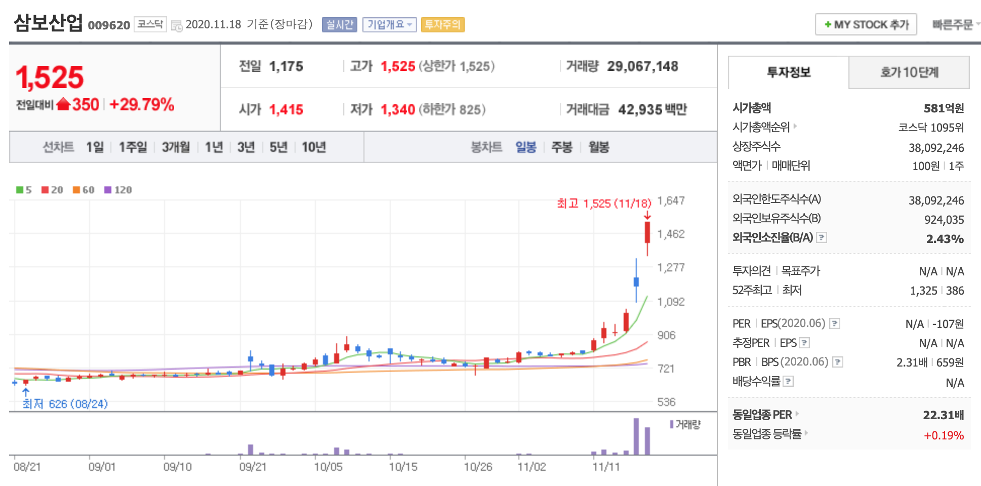Click the 최저 626 (08/24) chart marker
Viewport: 981px width, 486px height.
click(65, 404)
